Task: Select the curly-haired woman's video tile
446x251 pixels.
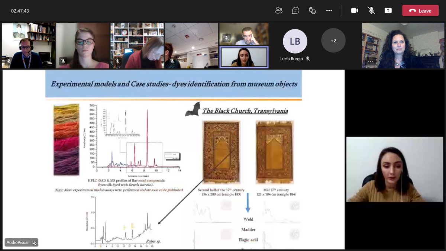Action: [403, 45]
